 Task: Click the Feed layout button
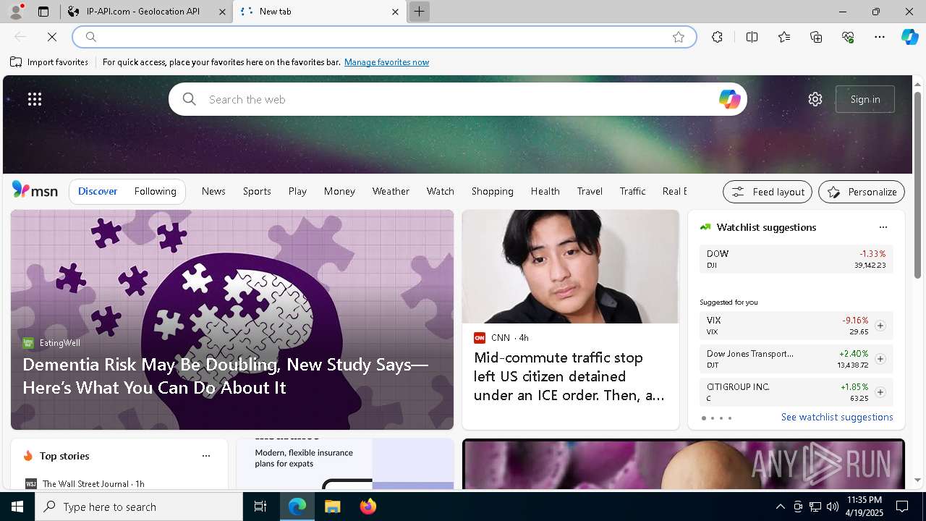point(768,192)
